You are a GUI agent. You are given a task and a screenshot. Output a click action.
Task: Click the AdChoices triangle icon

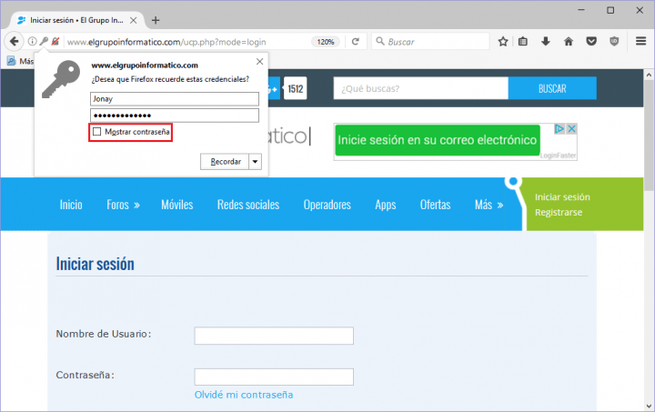(559, 129)
